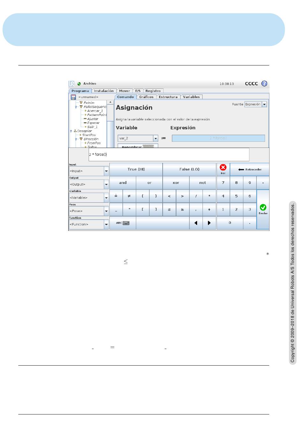The image size is (303, 440).
Task: Click the program tree scroll up arrow
Action: 110,102
